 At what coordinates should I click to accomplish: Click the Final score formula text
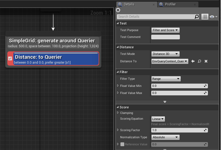tap(180, 124)
